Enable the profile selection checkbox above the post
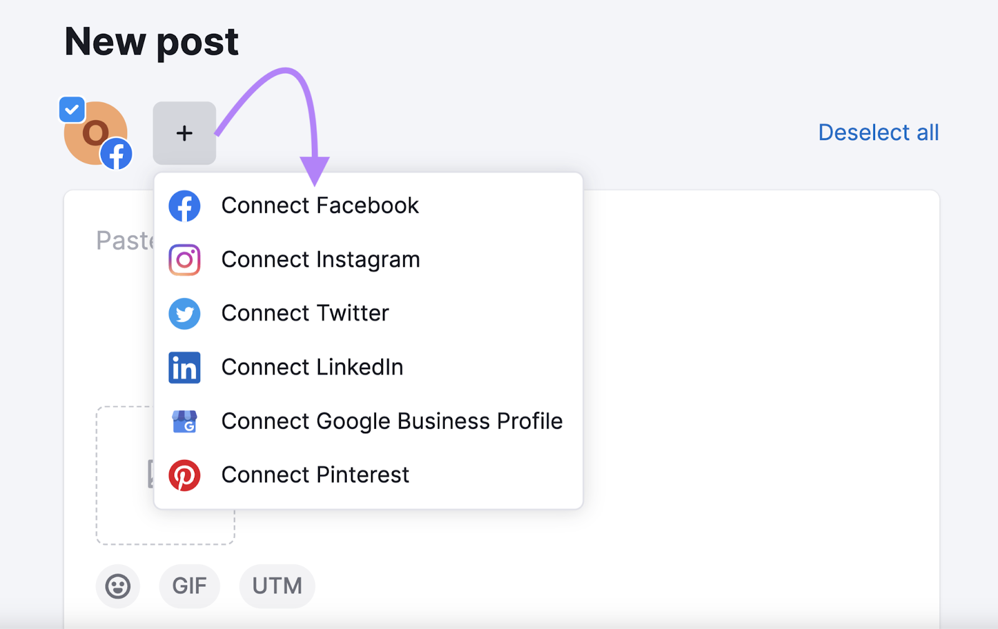Viewport: 998px width, 629px height. coord(71,109)
